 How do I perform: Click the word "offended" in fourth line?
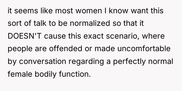point(66,48)
